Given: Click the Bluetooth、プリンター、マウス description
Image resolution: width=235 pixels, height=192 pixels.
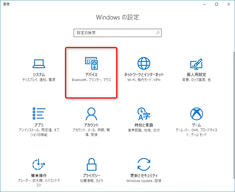Looking at the screenshot, I should coord(91,80).
